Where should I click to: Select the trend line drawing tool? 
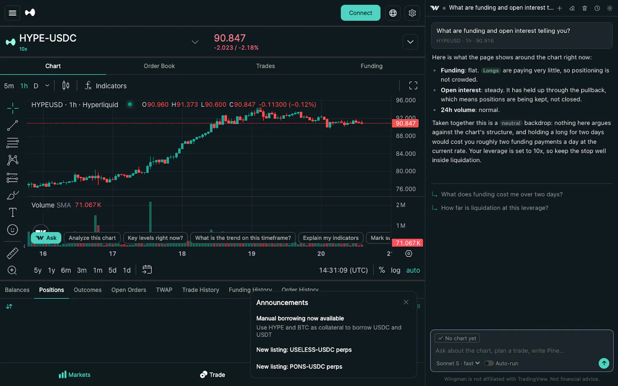point(12,125)
